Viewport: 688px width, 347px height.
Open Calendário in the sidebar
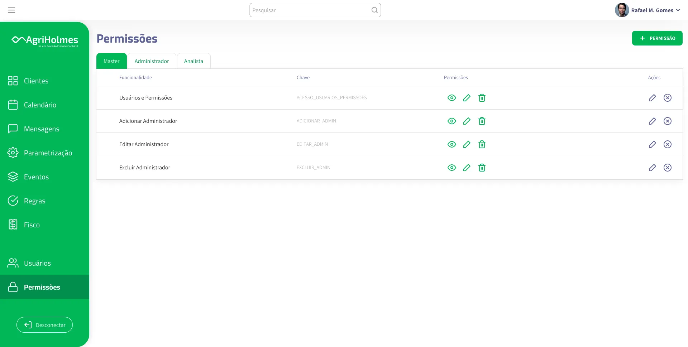(x=44, y=105)
